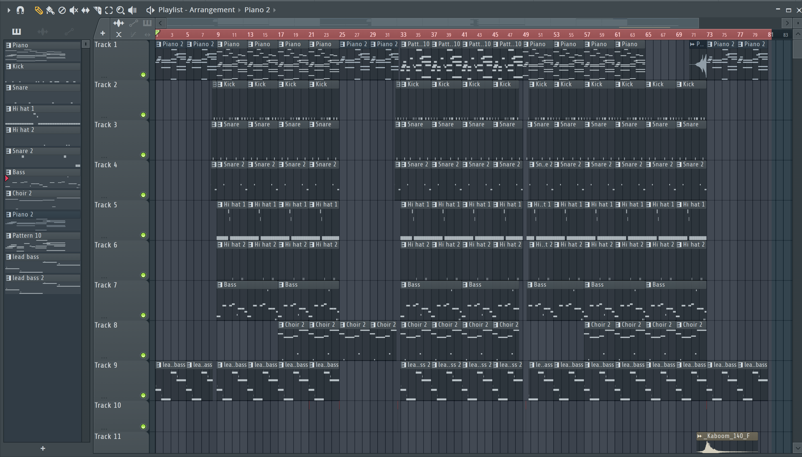
Task: Click the left arrow of the overview scrollbar
Action: pos(160,23)
